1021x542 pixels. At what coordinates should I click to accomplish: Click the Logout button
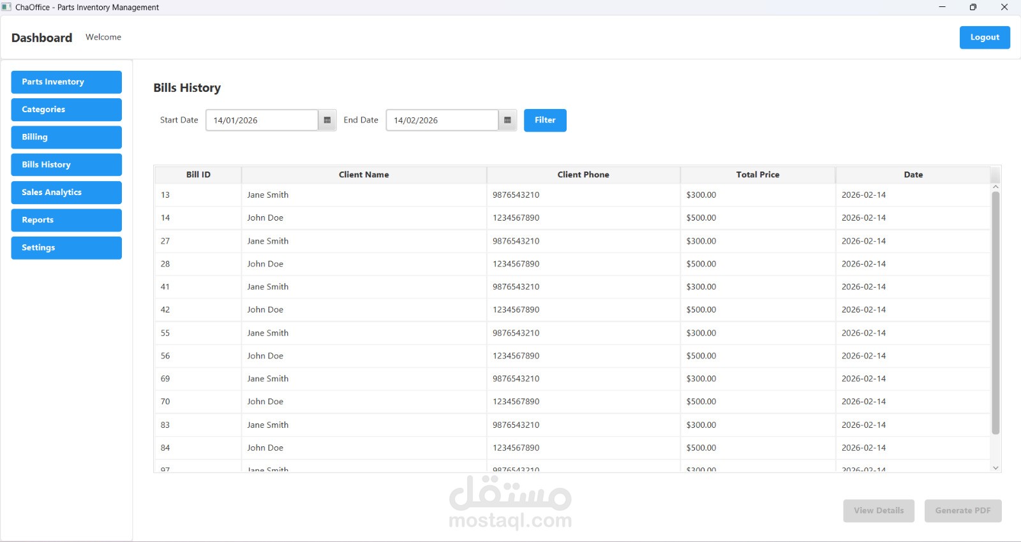click(x=985, y=38)
